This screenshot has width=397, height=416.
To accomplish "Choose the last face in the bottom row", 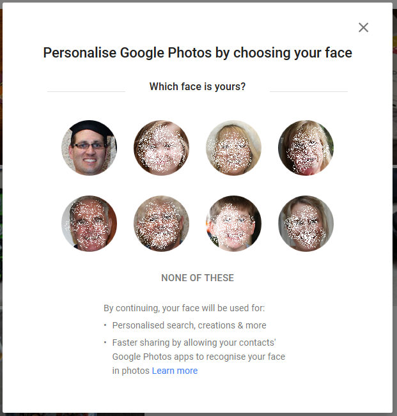I will pyautogui.click(x=306, y=223).
